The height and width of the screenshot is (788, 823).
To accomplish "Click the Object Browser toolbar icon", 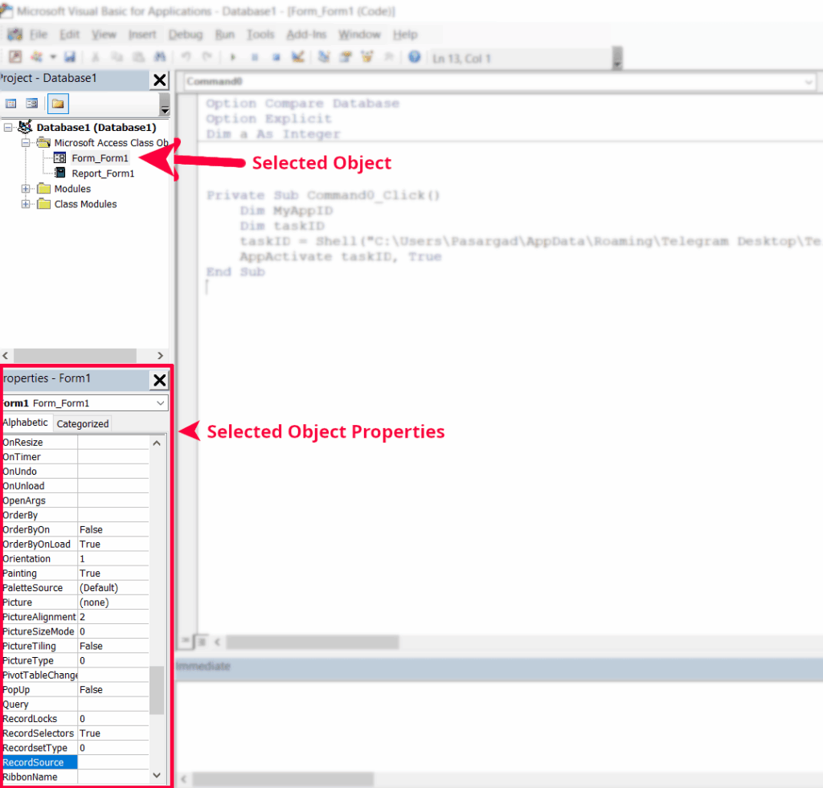I will point(366,57).
